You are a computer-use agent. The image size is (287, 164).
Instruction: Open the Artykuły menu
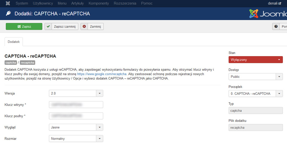coord(77,3)
